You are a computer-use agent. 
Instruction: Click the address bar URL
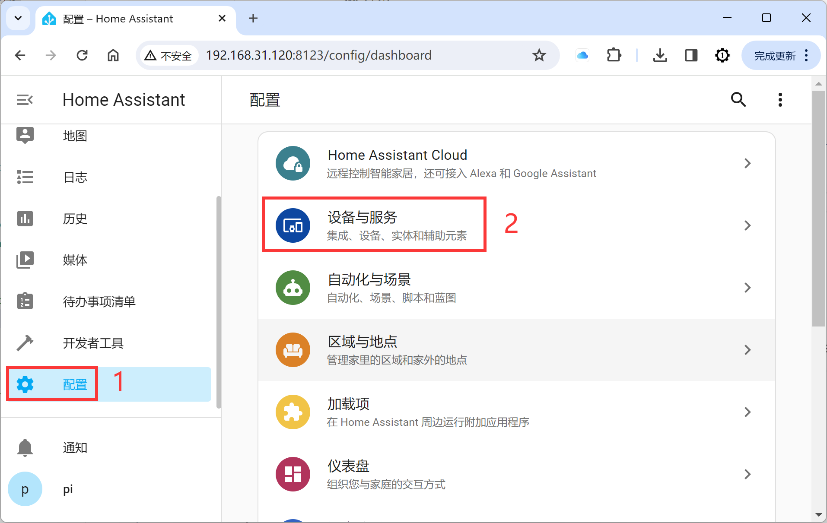click(318, 55)
